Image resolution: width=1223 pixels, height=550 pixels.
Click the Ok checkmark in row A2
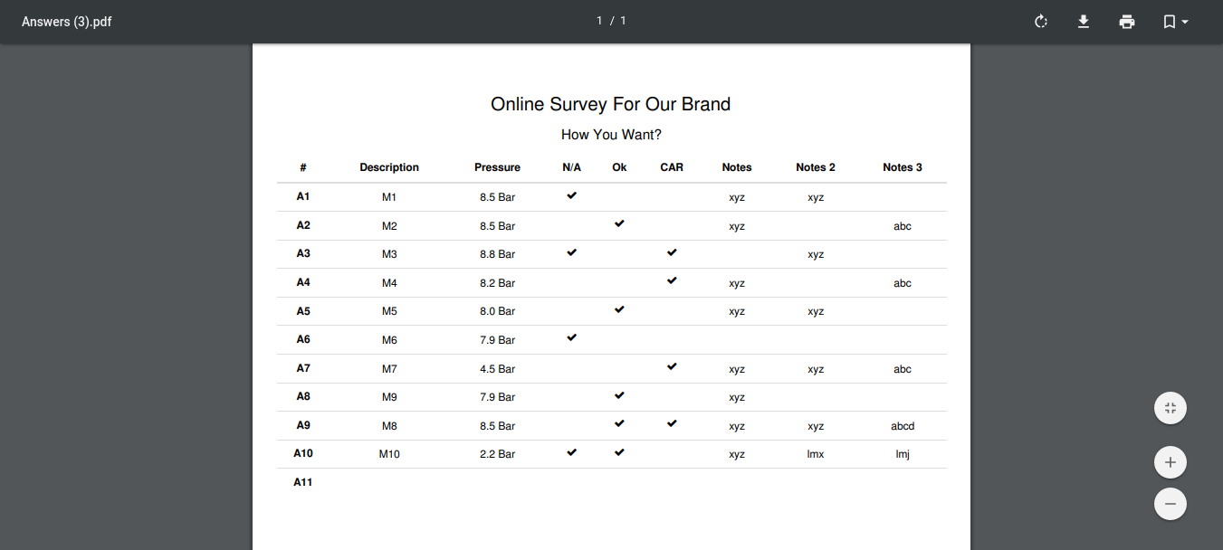coord(619,223)
